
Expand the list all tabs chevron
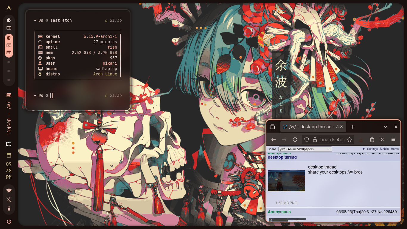(x=386, y=127)
